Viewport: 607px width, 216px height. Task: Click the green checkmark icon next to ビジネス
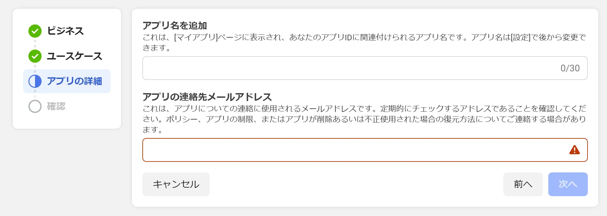click(35, 31)
